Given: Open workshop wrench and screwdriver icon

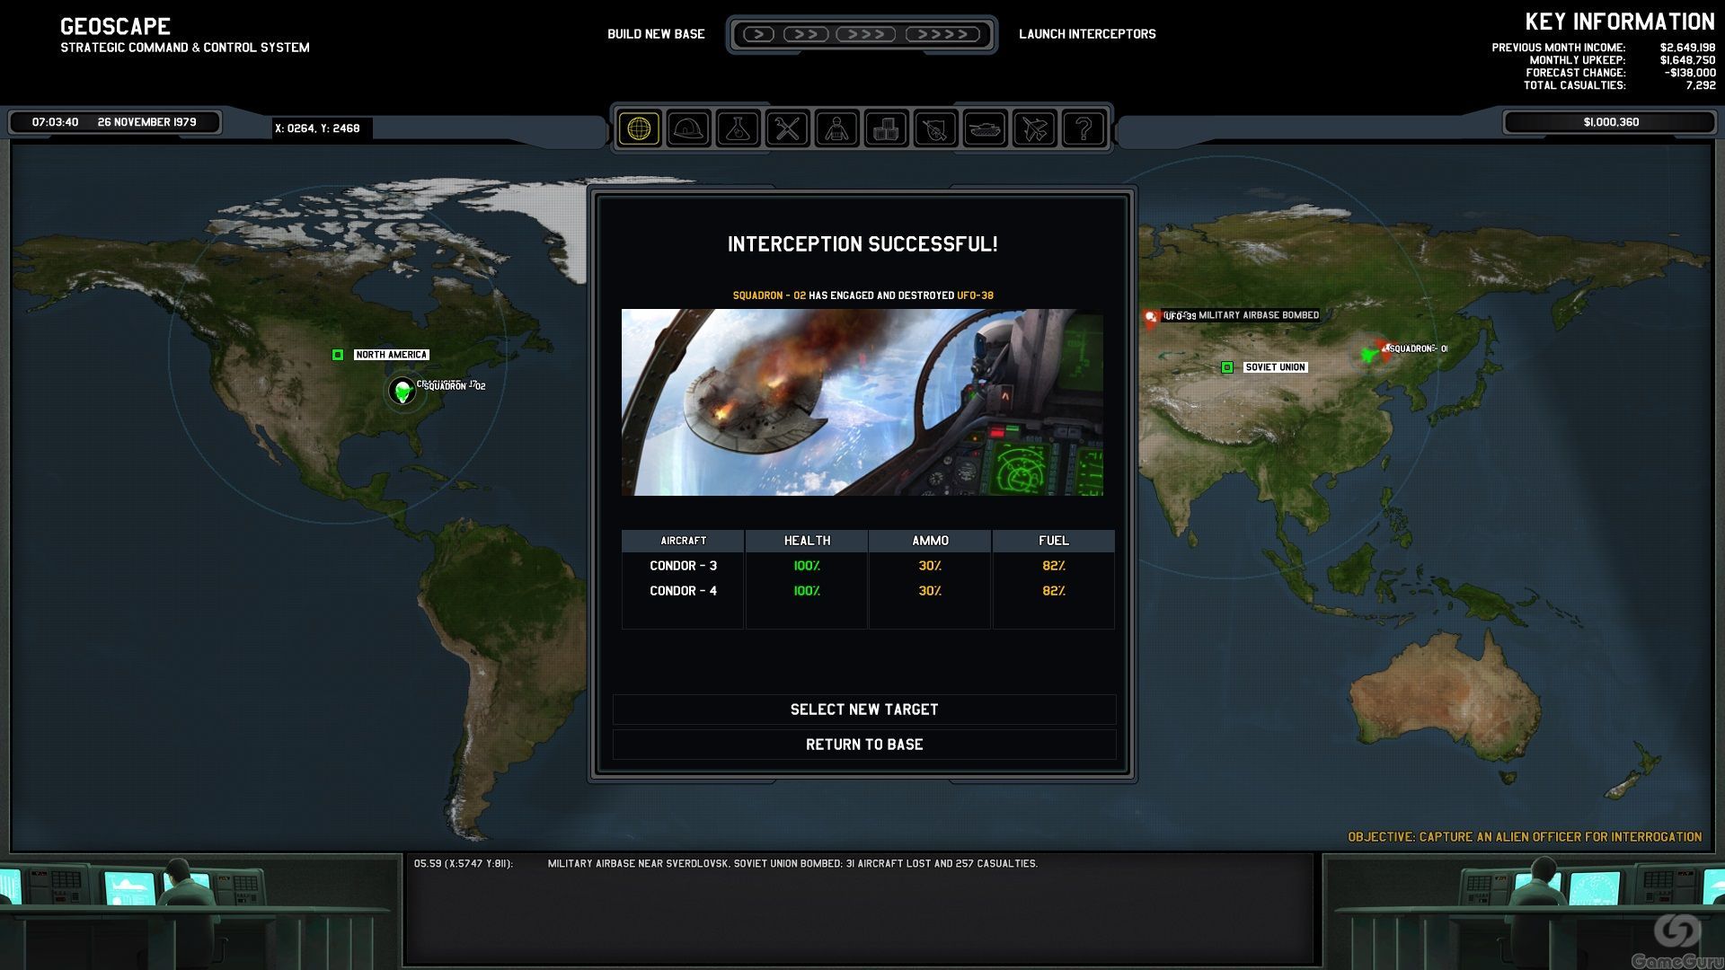Looking at the screenshot, I should click(787, 128).
